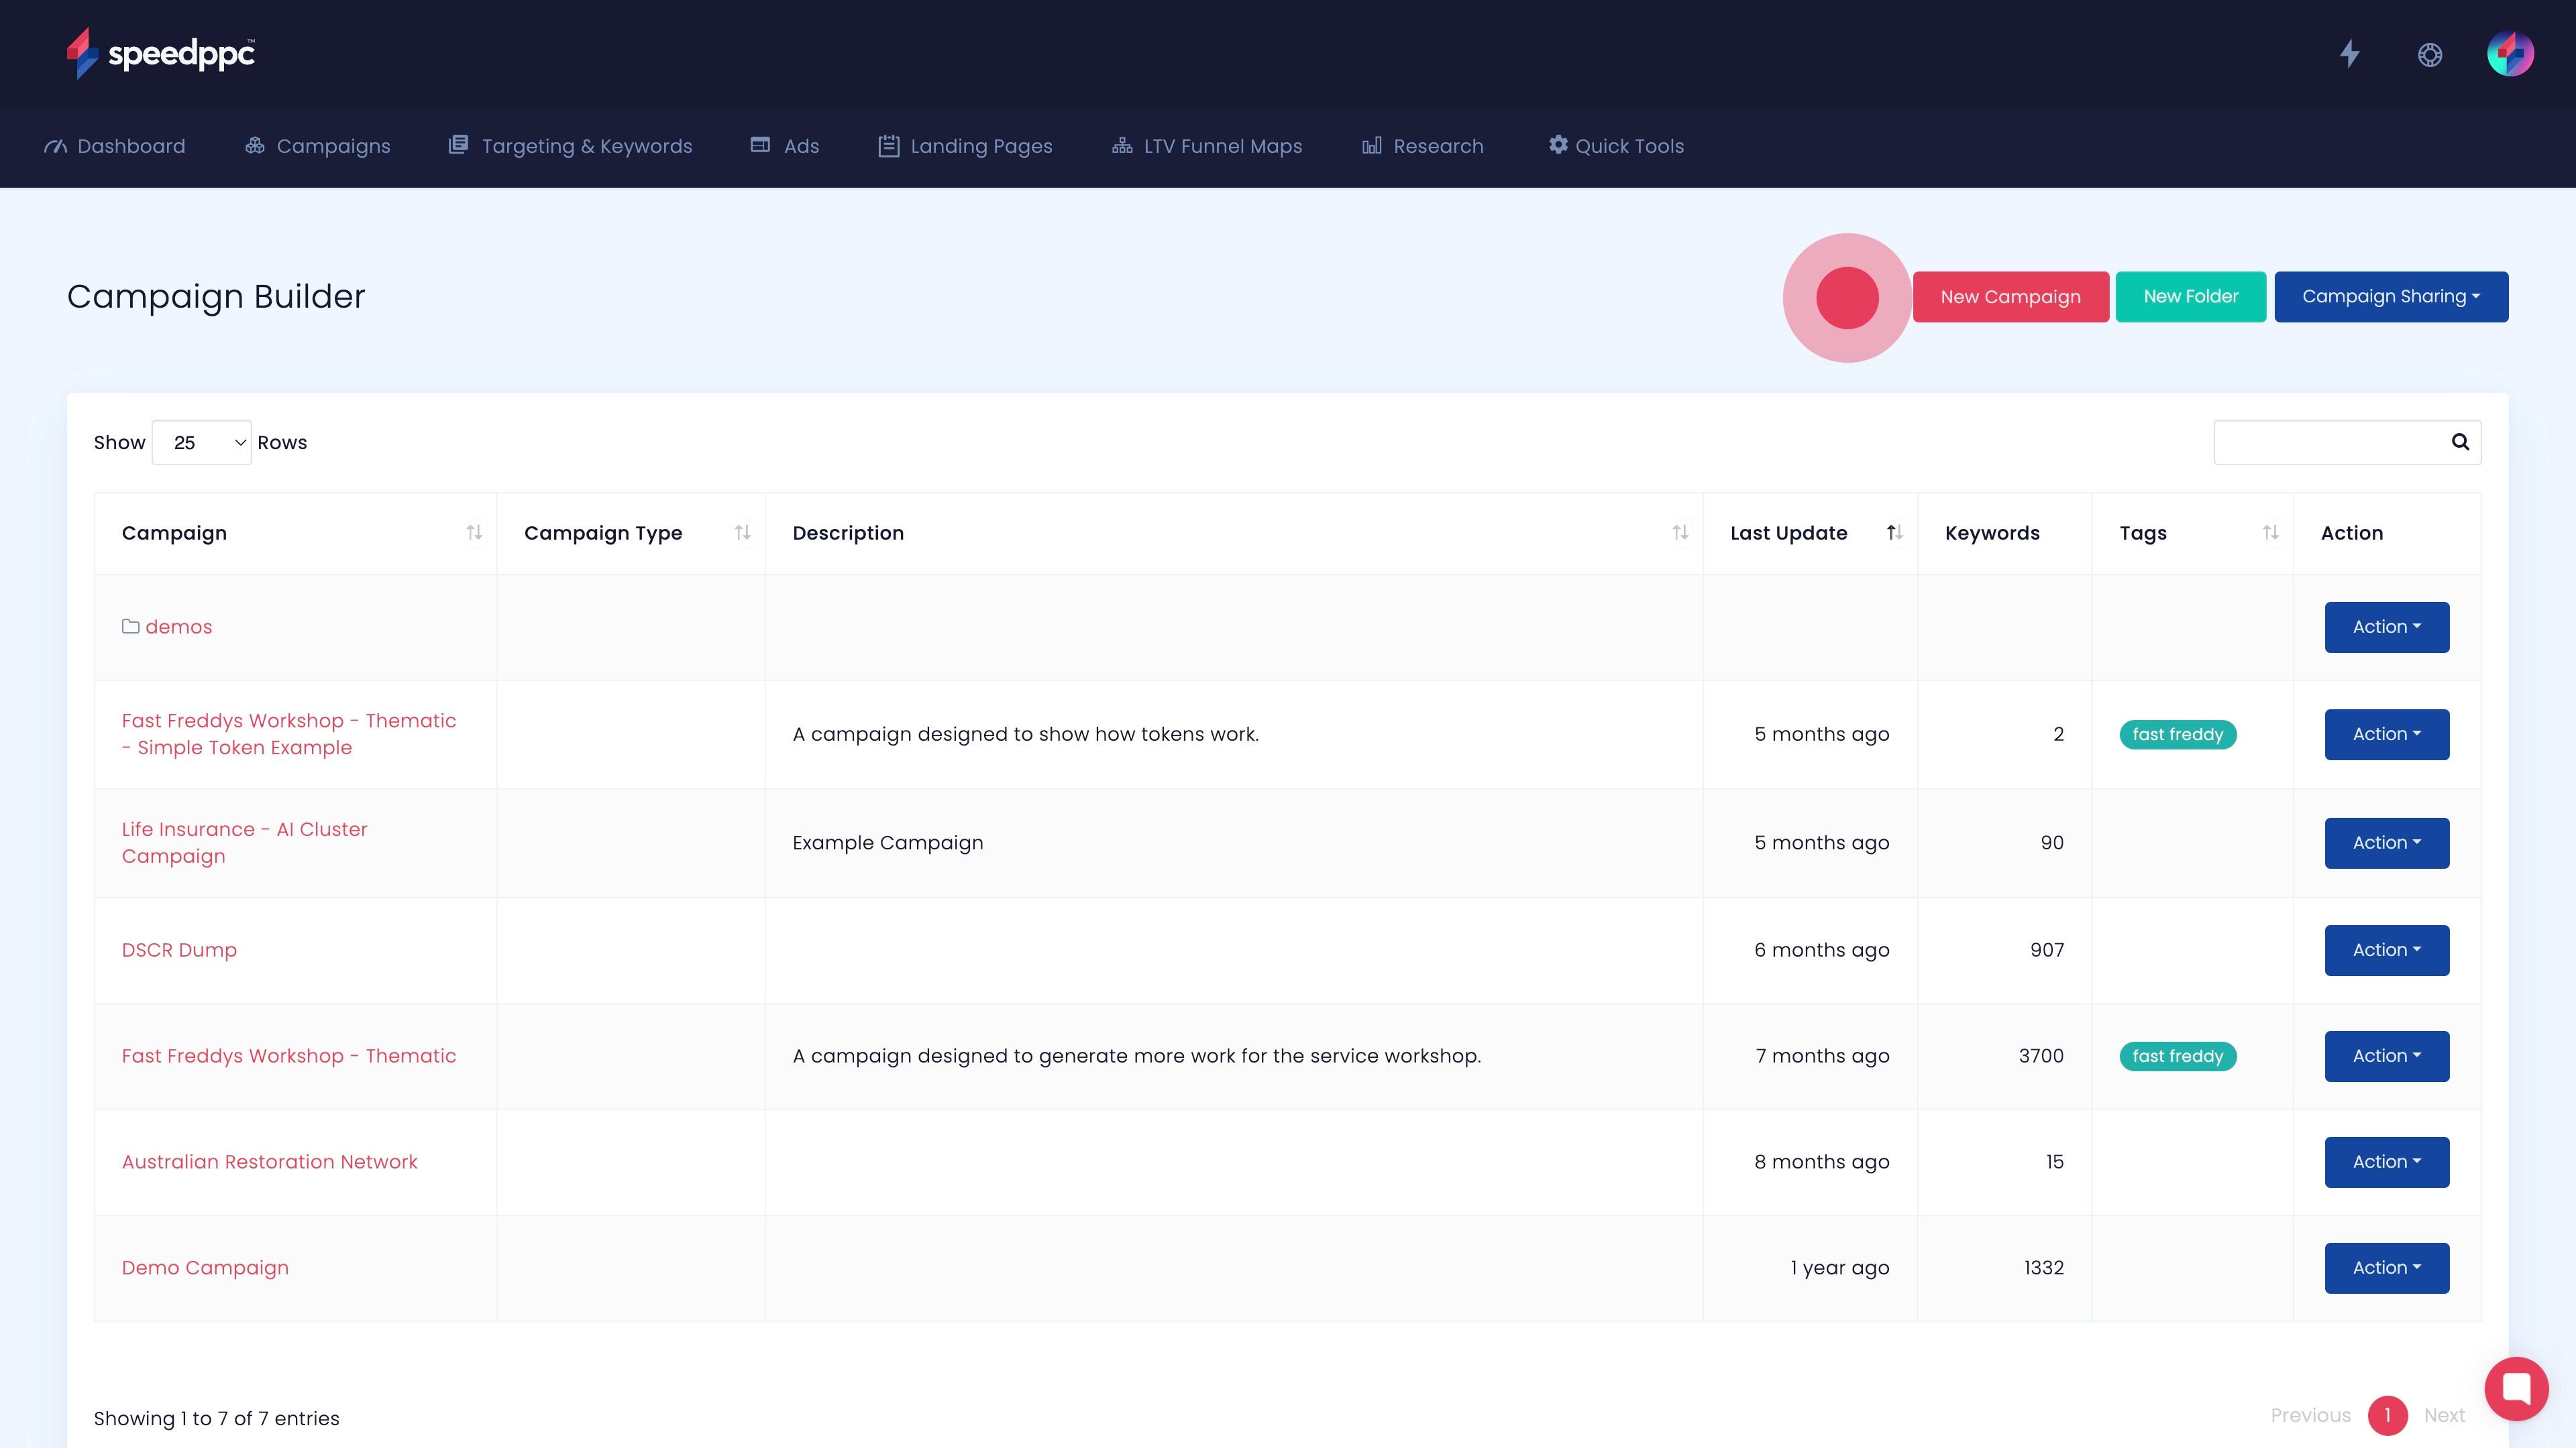This screenshot has height=1448, width=2576.
Task: Expand the Show rows count dropdown
Action: 202,442
